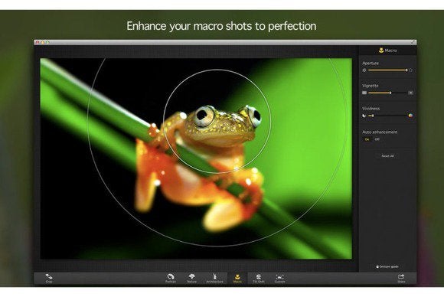The image size is (444, 297).
Task: Click the inner focus circle on the frog
Action: tap(217, 122)
